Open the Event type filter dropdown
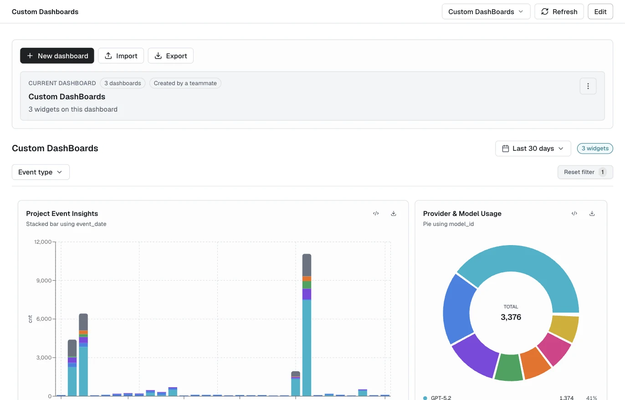This screenshot has width=625, height=400. click(x=41, y=172)
